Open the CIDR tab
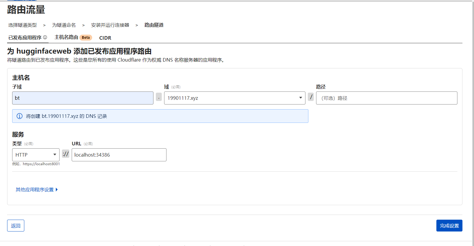 coord(105,38)
